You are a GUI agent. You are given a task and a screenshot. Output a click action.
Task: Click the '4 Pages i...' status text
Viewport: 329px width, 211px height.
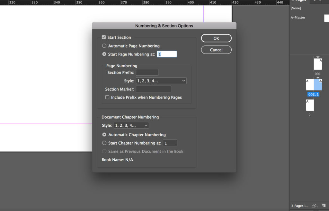pyautogui.click(x=300, y=206)
